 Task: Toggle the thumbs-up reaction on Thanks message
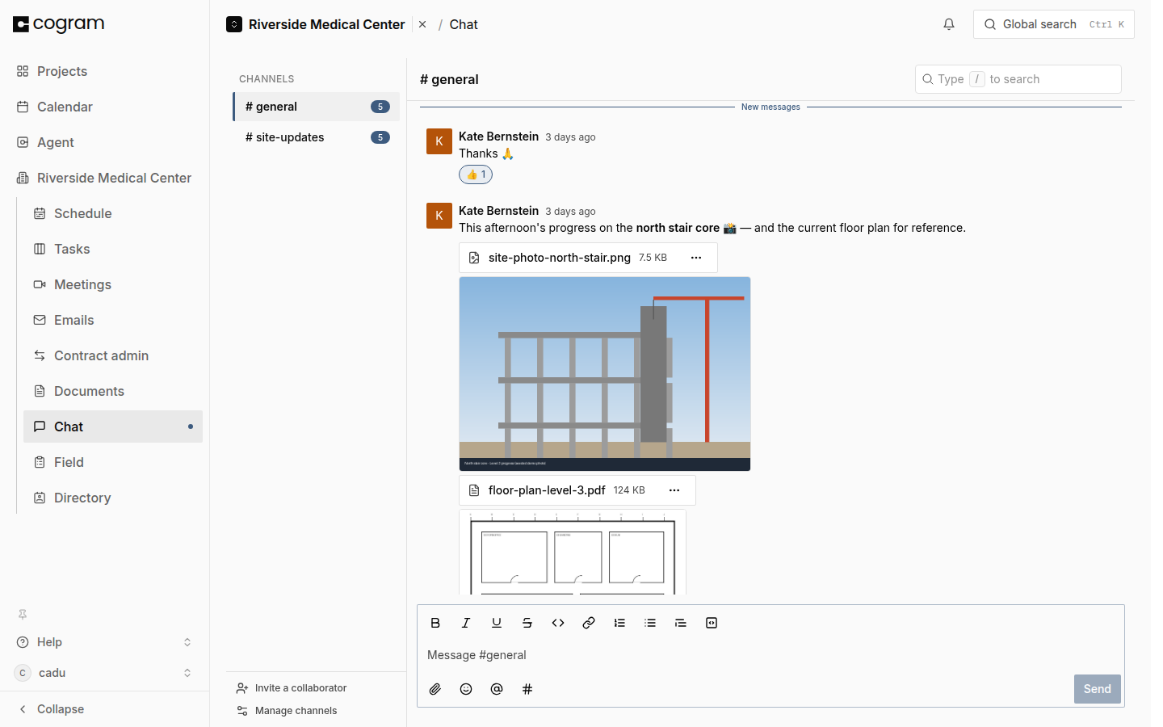[x=476, y=174]
